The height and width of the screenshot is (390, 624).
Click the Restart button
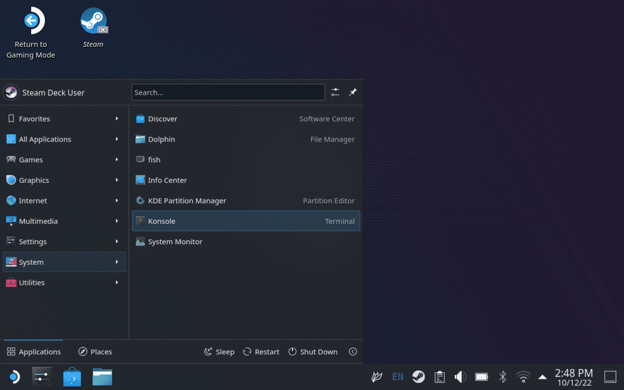tap(261, 351)
